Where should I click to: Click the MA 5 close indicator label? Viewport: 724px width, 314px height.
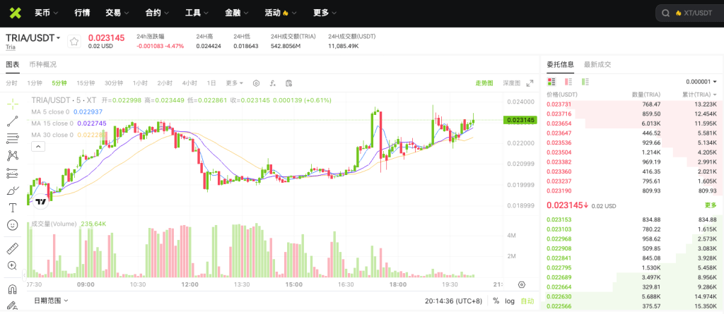50,111
